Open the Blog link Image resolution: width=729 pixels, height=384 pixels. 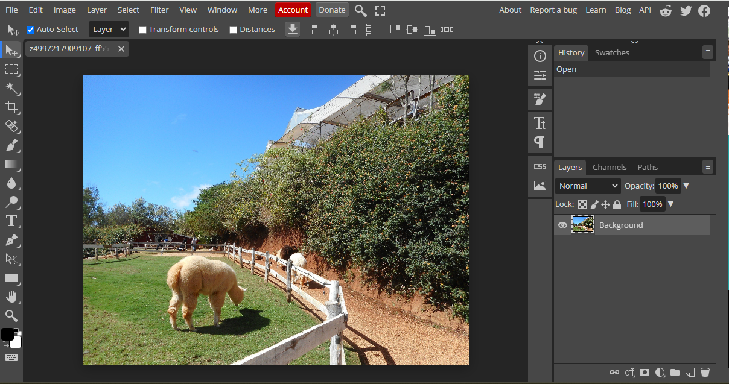(623, 10)
